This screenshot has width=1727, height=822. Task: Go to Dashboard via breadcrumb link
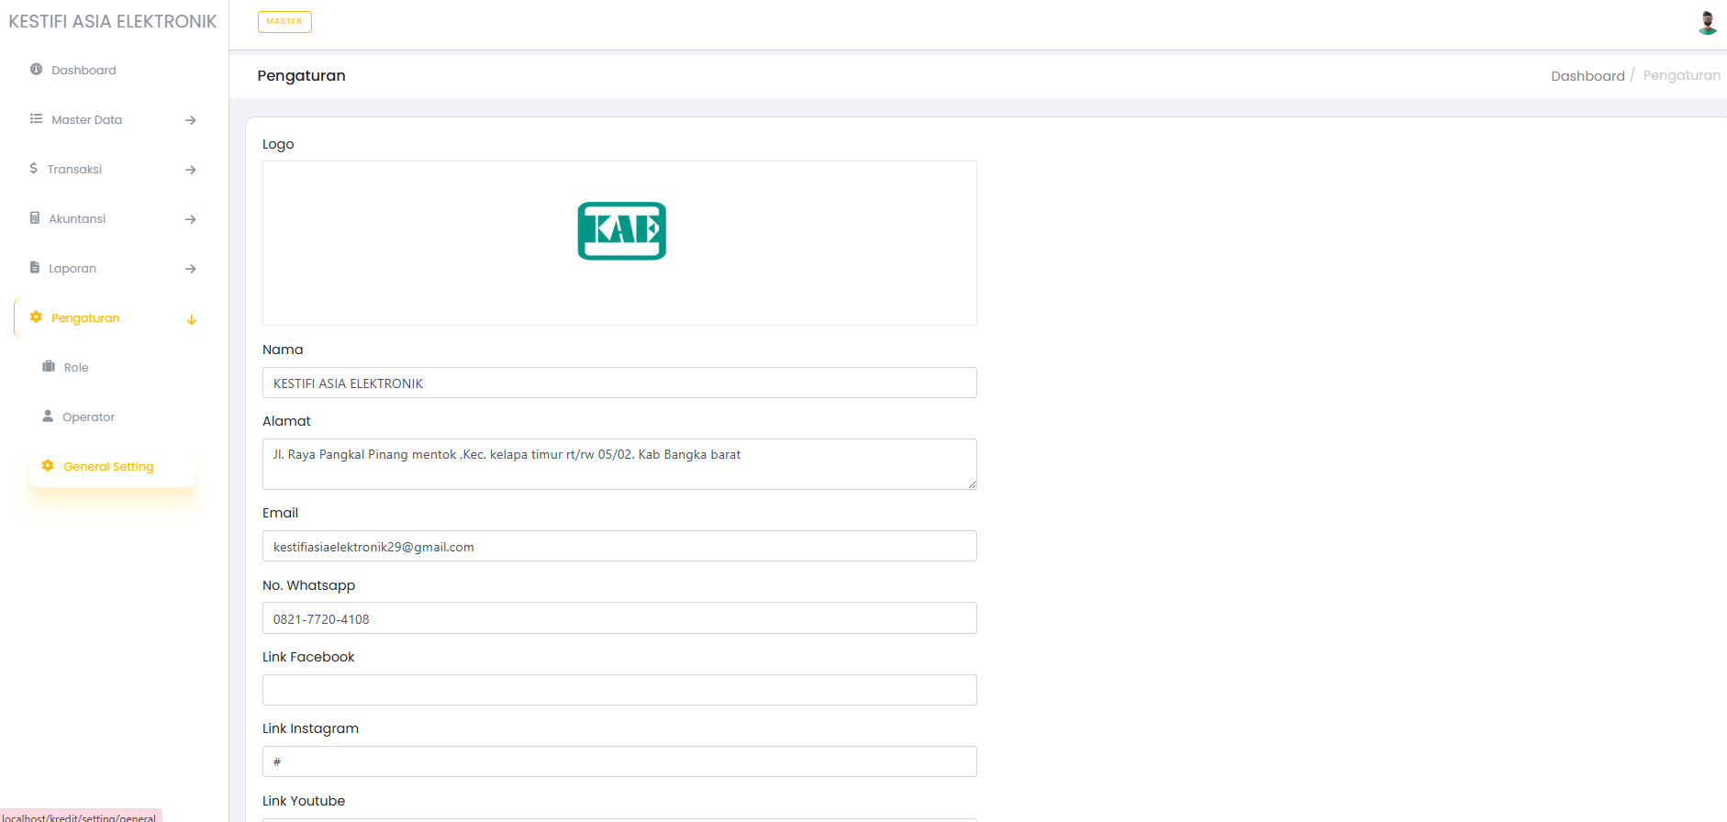(1587, 76)
